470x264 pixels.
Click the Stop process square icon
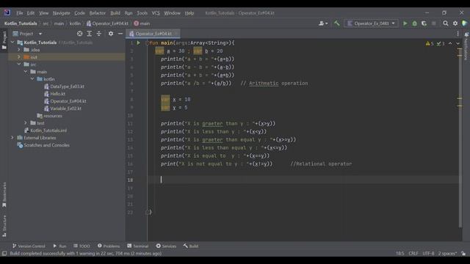[x=434, y=23]
